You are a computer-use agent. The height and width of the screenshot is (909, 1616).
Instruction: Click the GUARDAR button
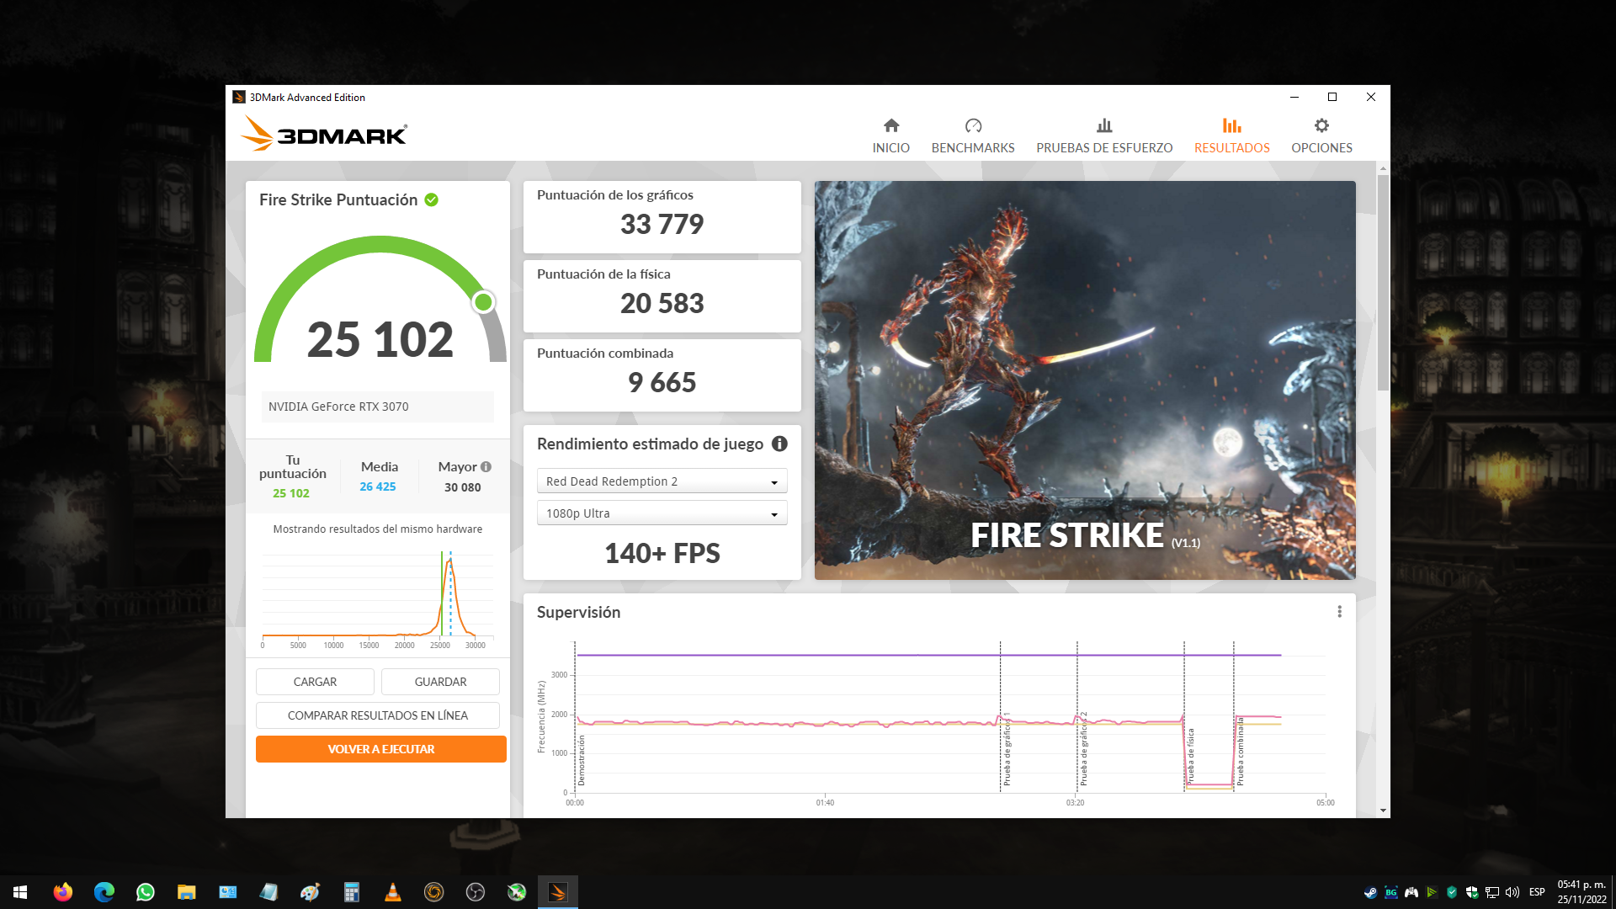pyautogui.click(x=440, y=682)
